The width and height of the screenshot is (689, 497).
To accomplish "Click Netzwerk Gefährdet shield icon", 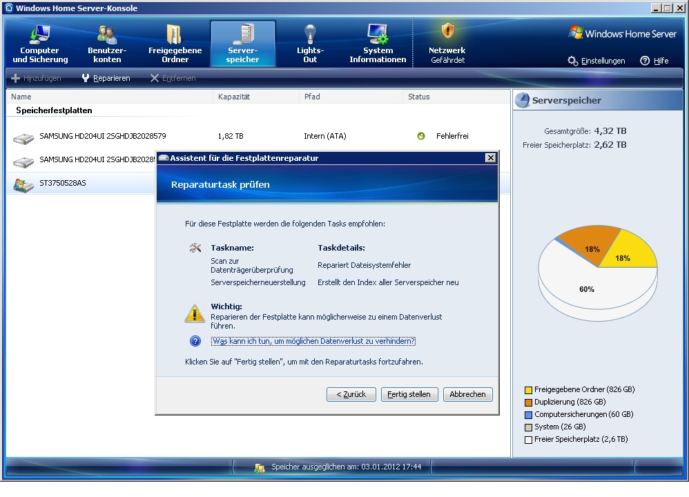I will [447, 31].
